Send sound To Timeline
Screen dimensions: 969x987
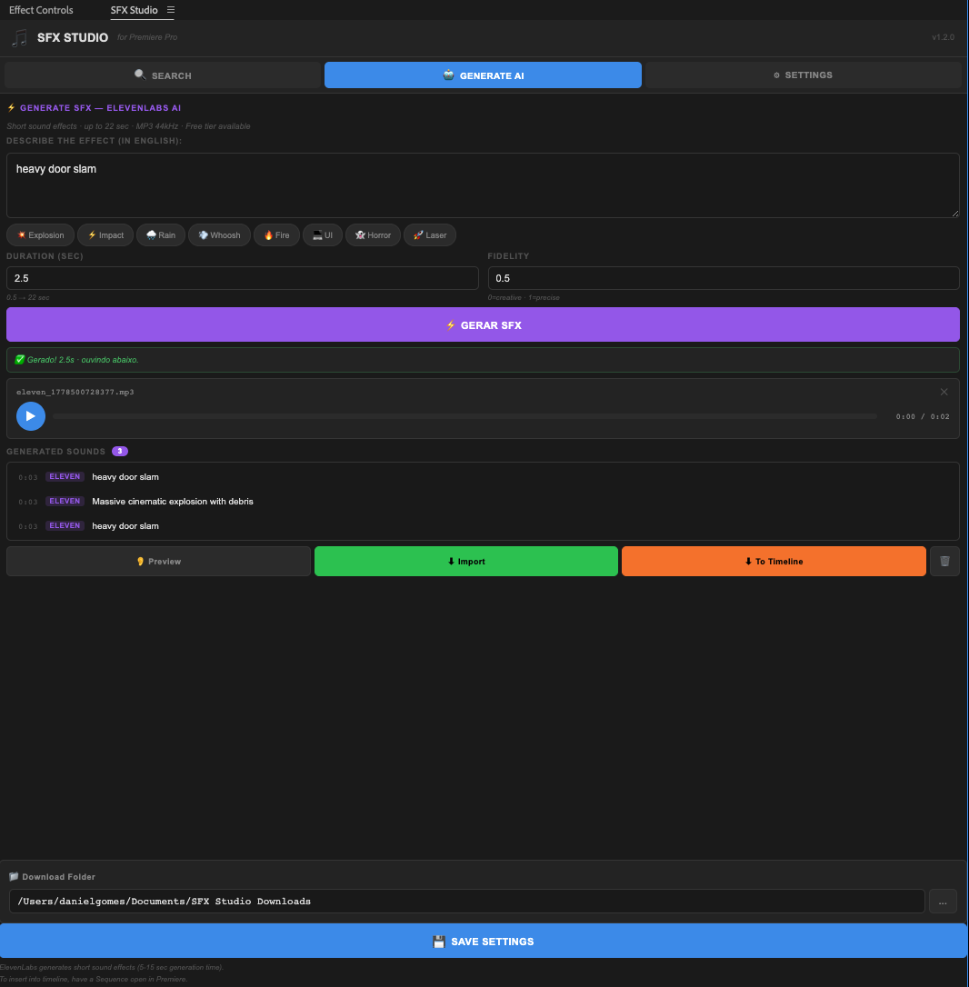(774, 562)
